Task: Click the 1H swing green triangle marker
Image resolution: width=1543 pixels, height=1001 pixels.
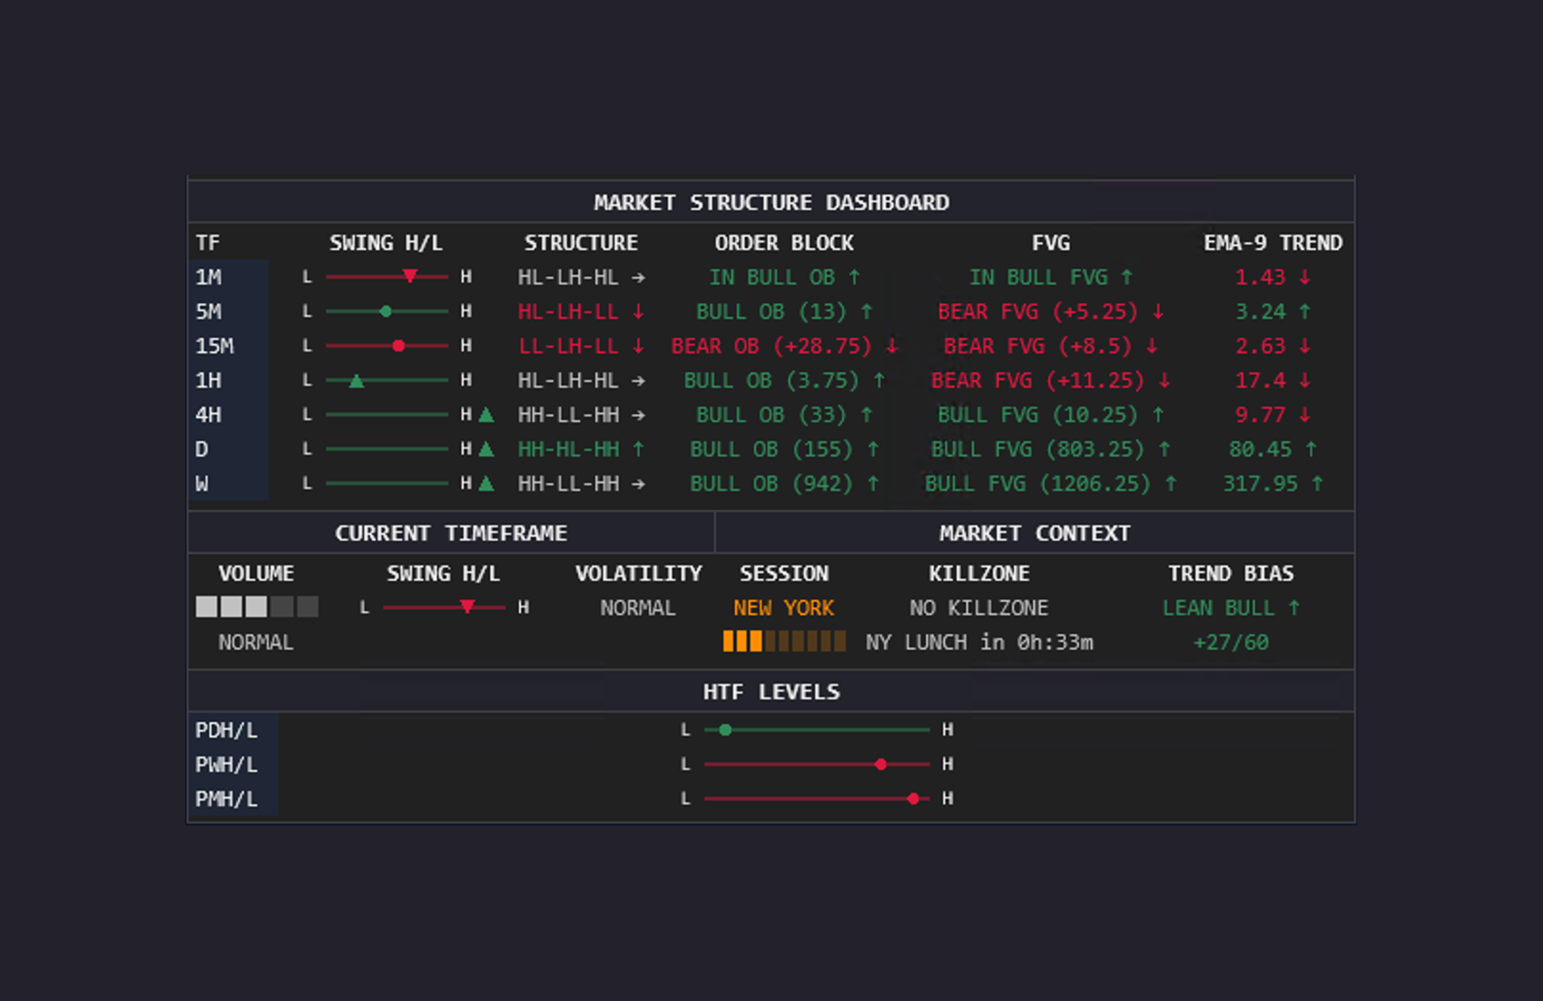Action: point(357,381)
